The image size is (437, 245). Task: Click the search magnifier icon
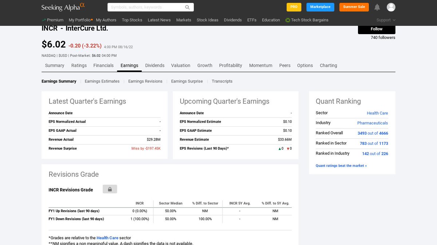[188, 7]
